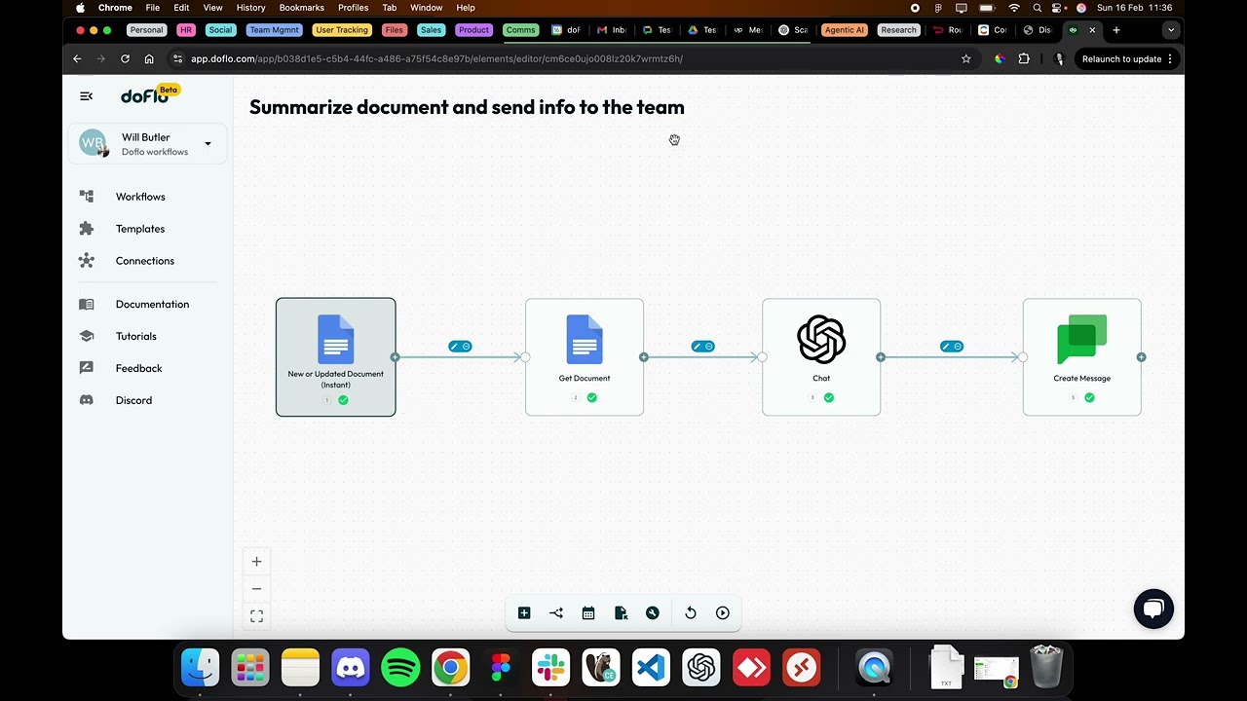
Task: Open Templates in the sidebar
Action: point(140,229)
